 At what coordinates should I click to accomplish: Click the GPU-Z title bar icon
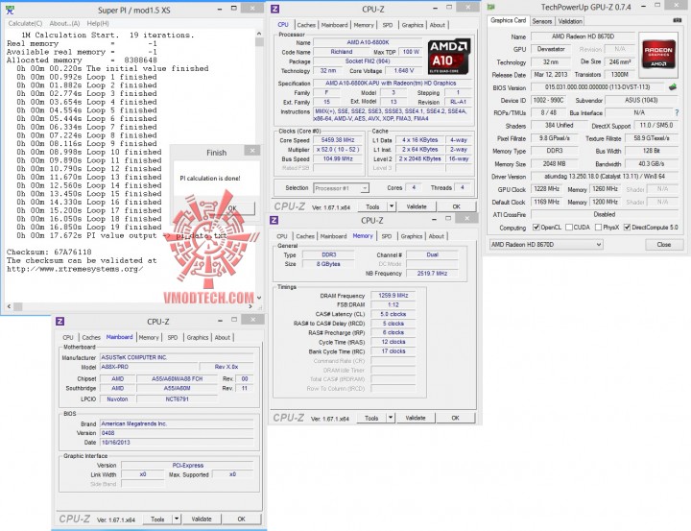(x=491, y=7)
